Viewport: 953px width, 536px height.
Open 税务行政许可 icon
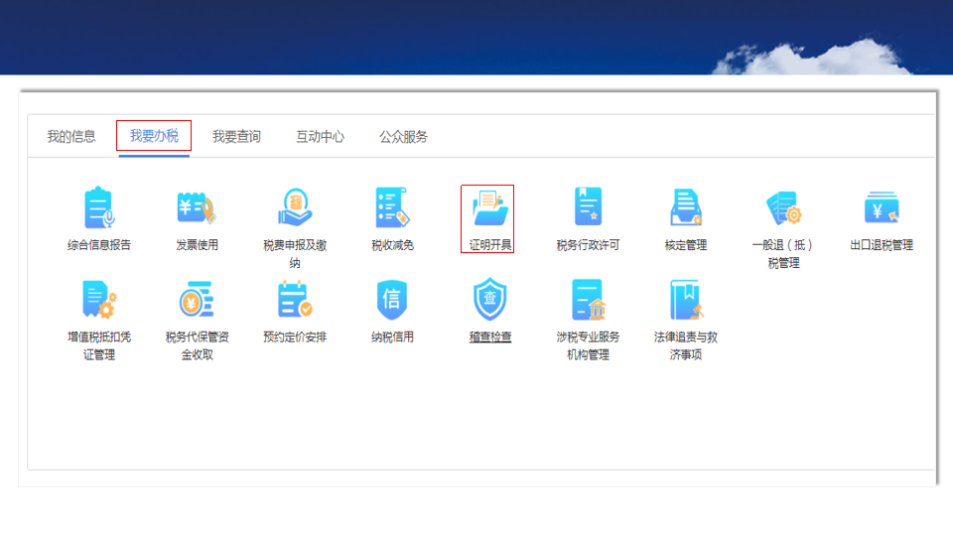point(588,206)
